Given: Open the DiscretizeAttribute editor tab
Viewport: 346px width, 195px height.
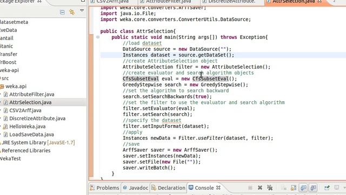Looking at the screenshot, I should [232, 2].
